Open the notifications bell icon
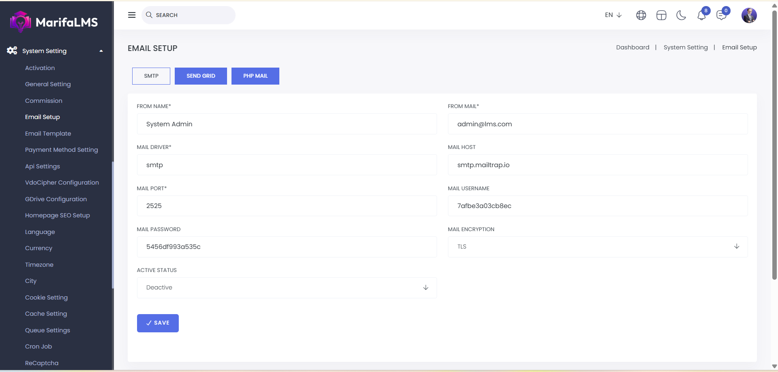This screenshot has height=372, width=778. (x=701, y=16)
